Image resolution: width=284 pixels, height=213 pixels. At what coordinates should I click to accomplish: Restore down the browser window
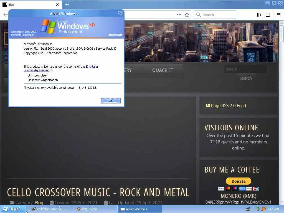point(274,3)
